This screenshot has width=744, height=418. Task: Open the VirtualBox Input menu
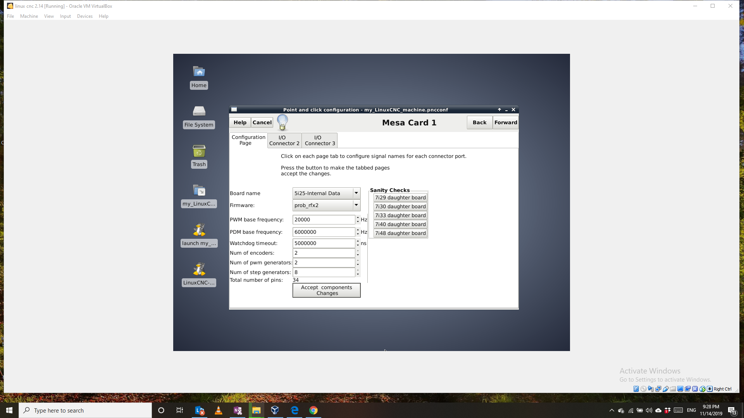click(x=65, y=16)
